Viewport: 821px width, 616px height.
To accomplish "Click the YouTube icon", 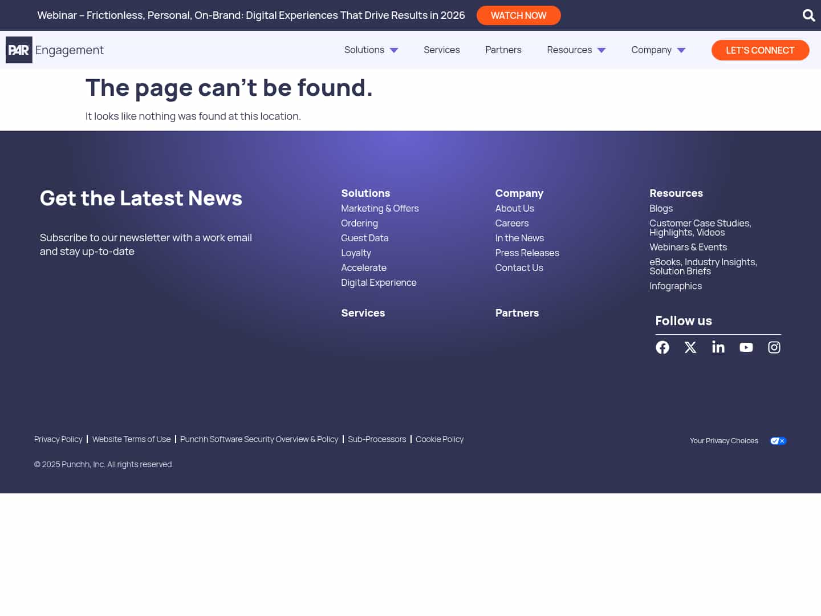I will click(746, 347).
